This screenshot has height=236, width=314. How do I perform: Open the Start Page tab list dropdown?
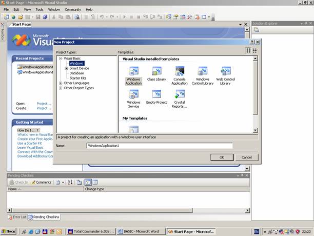(240, 25)
